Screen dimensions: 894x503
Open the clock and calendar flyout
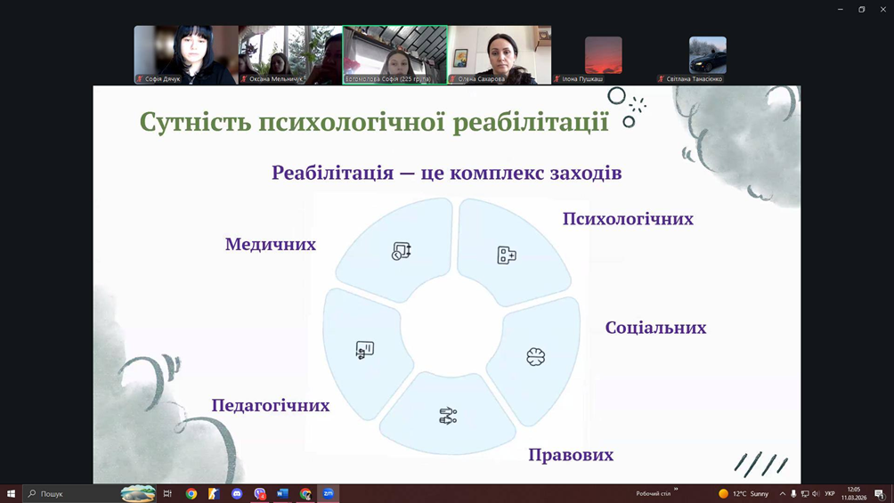854,494
